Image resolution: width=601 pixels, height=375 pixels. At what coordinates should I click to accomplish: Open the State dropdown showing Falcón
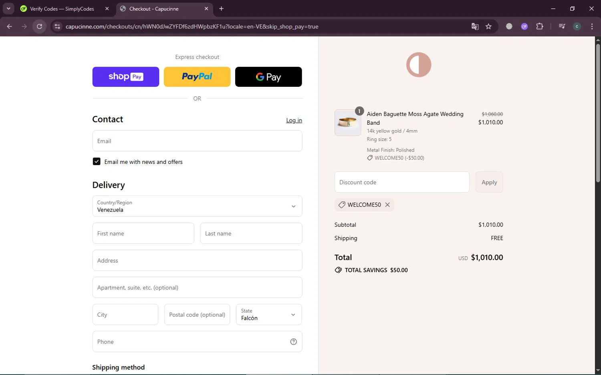269,314
